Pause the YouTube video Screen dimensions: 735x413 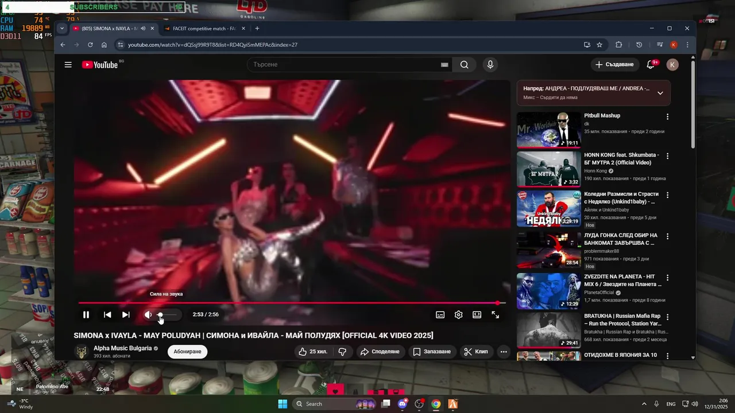(x=86, y=314)
